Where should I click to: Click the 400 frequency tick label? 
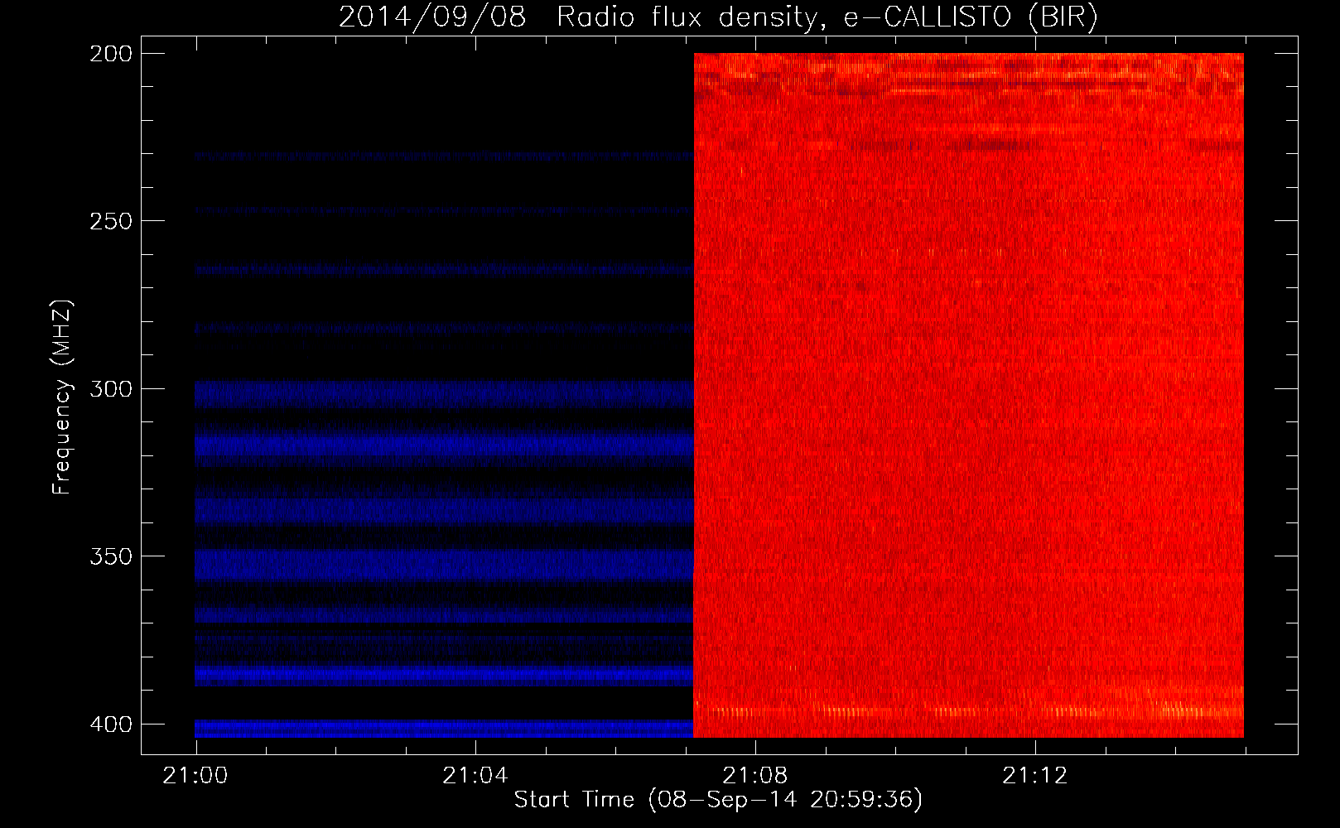pos(111,724)
